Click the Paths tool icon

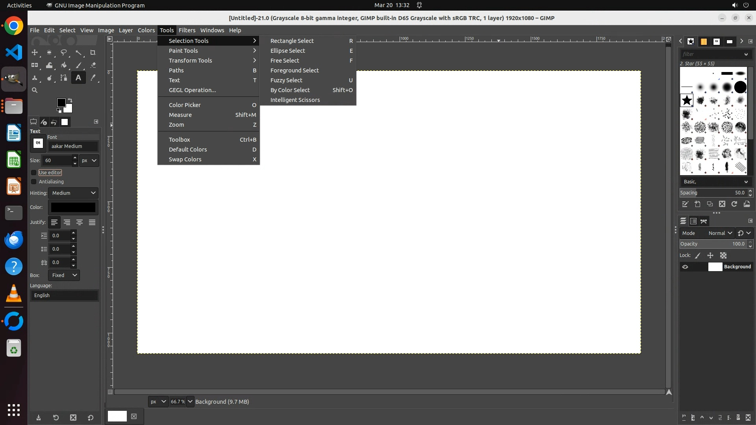click(64, 78)
